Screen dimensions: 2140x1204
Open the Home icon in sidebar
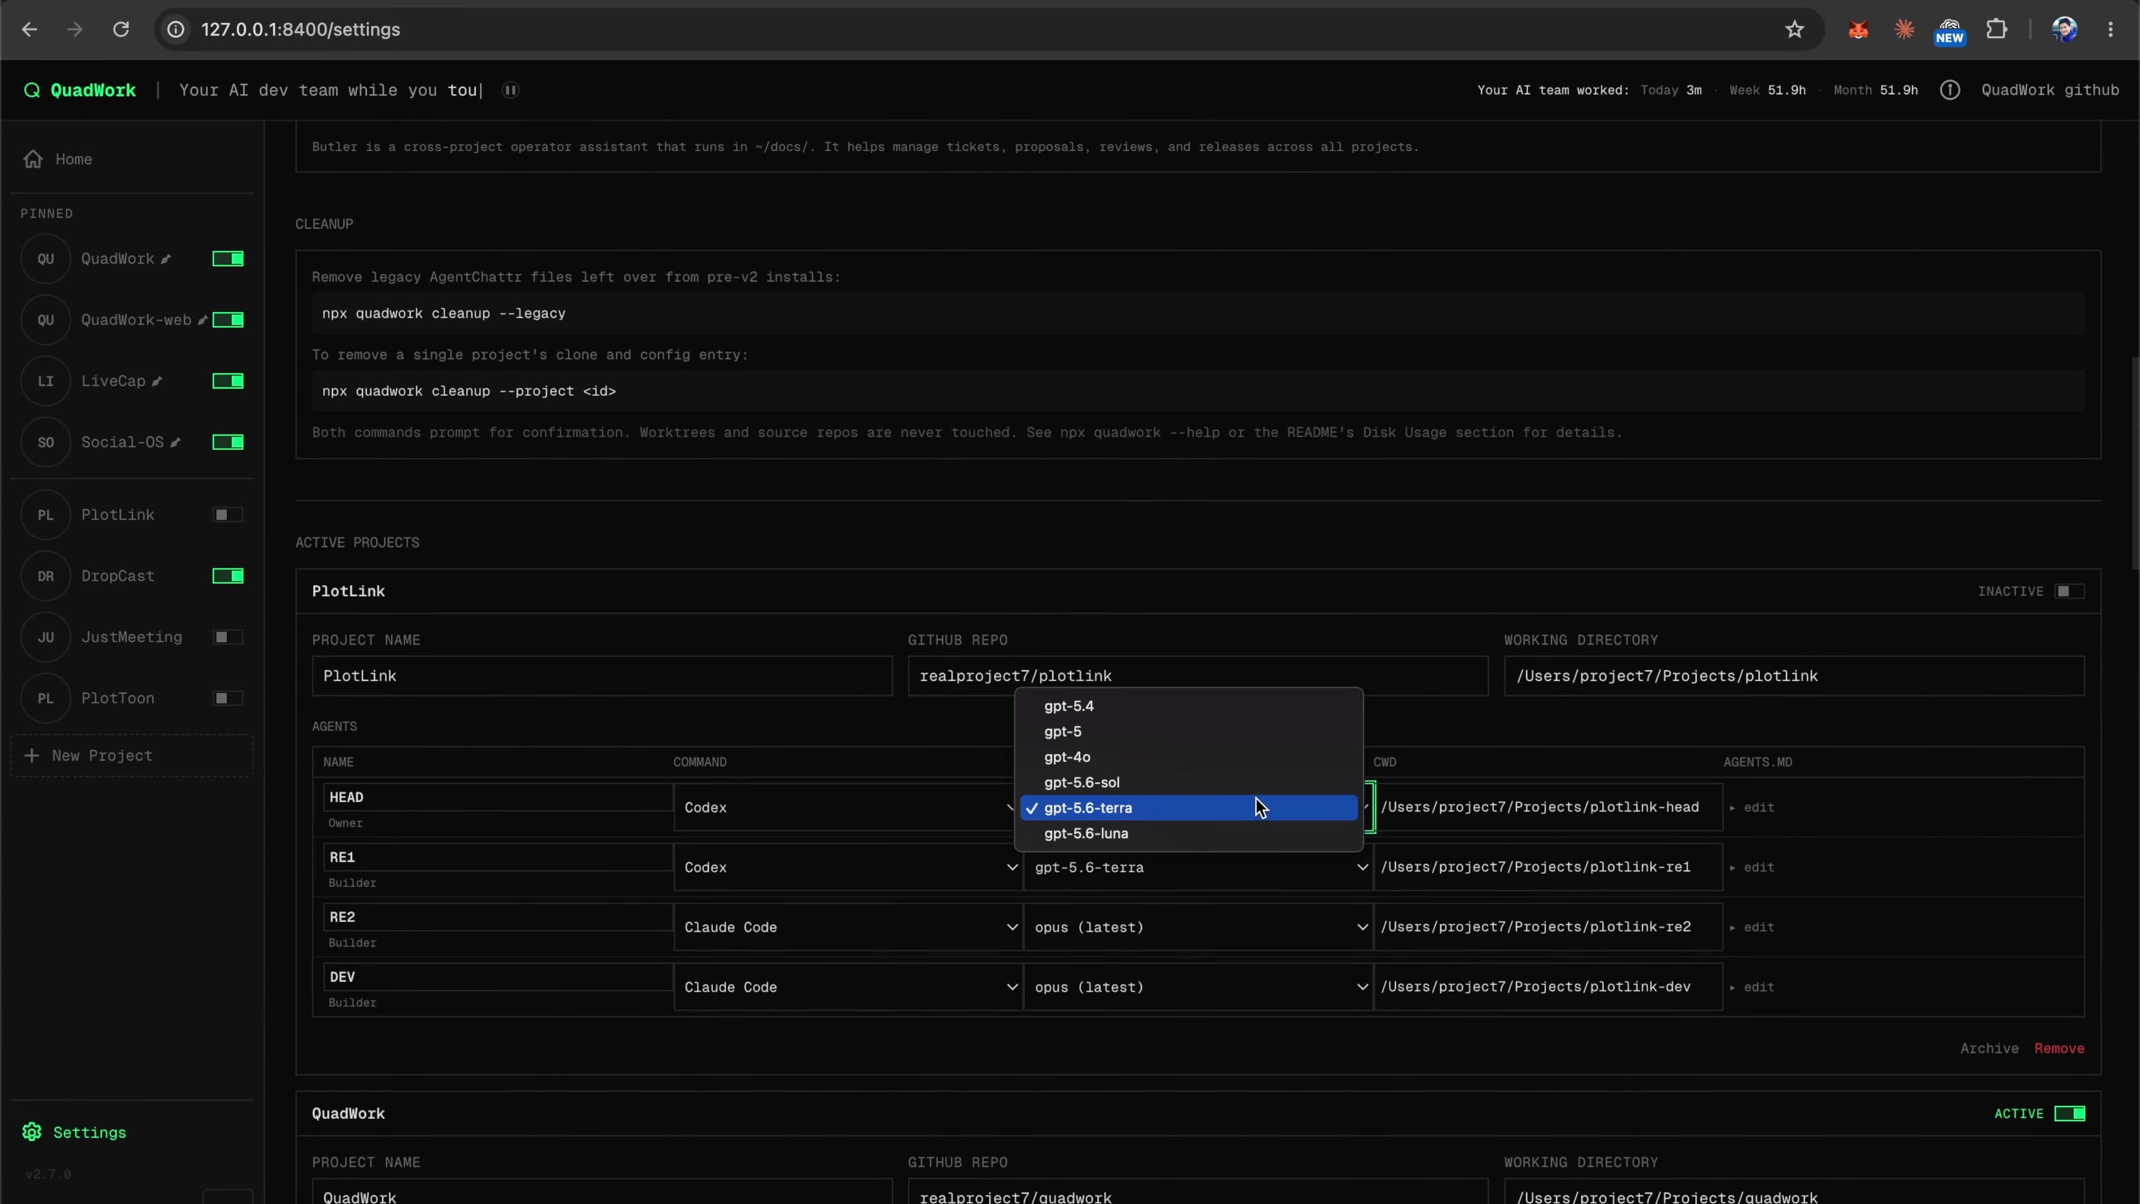33,159
